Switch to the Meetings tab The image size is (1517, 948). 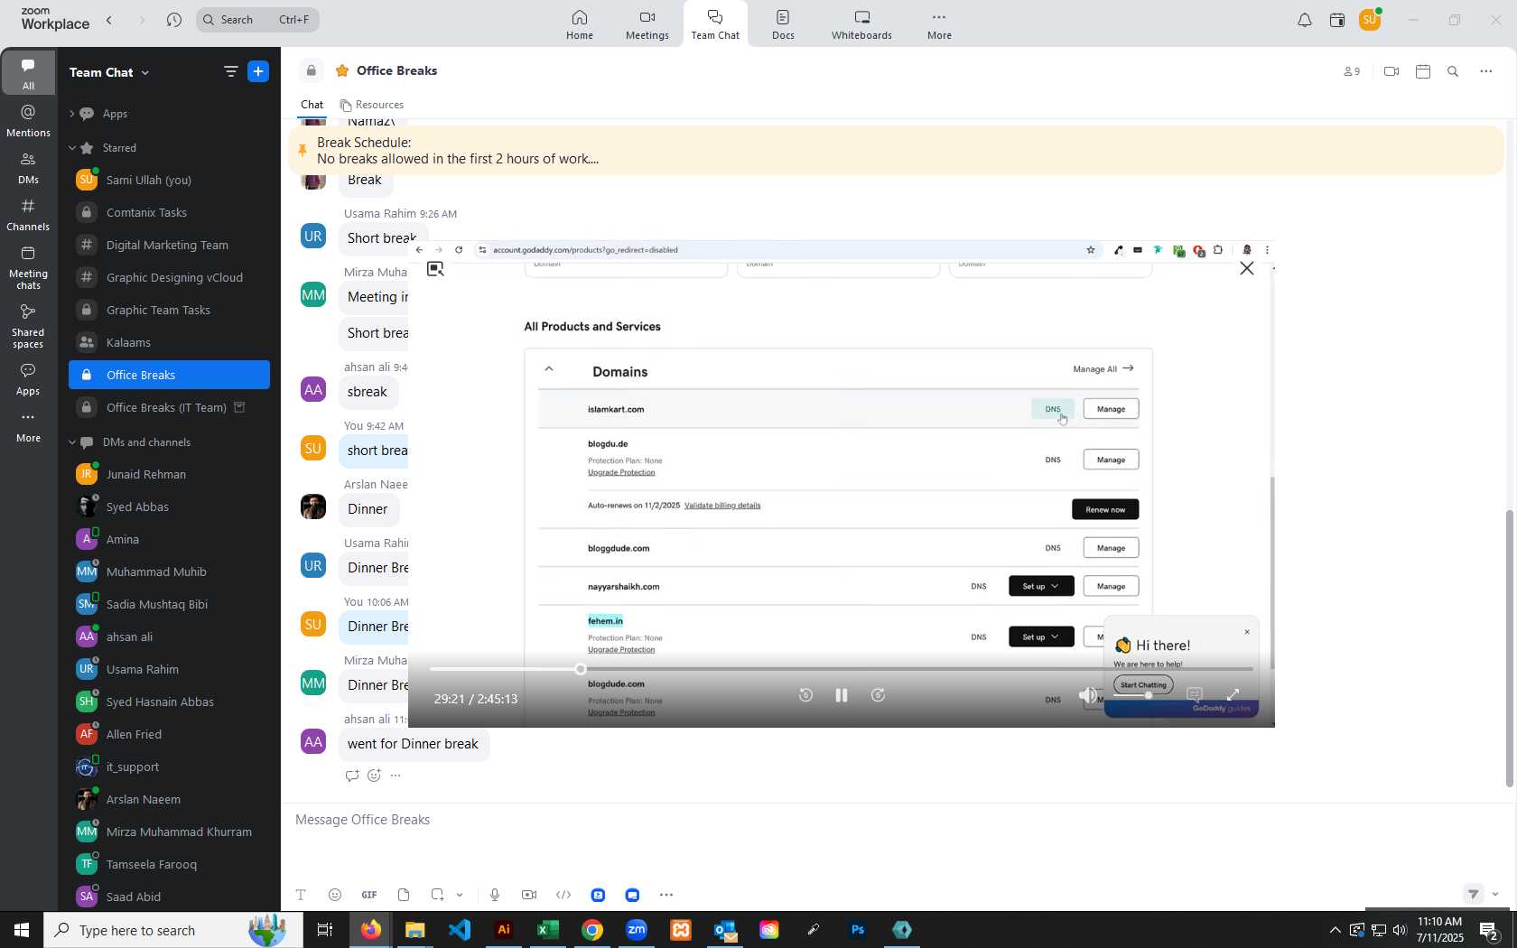[x=647, y=24]
